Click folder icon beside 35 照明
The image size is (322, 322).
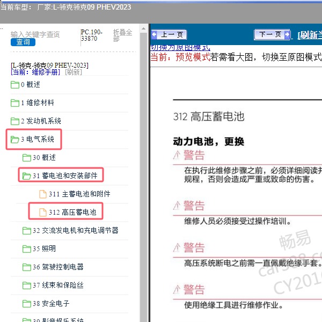coord(27,249)
